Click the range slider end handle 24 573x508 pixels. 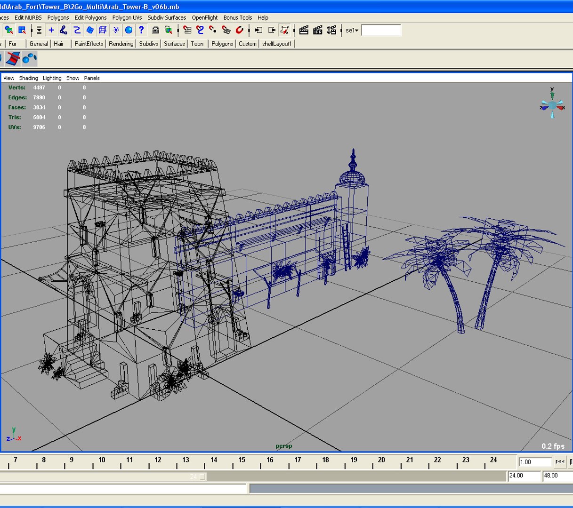pos(202,476)
